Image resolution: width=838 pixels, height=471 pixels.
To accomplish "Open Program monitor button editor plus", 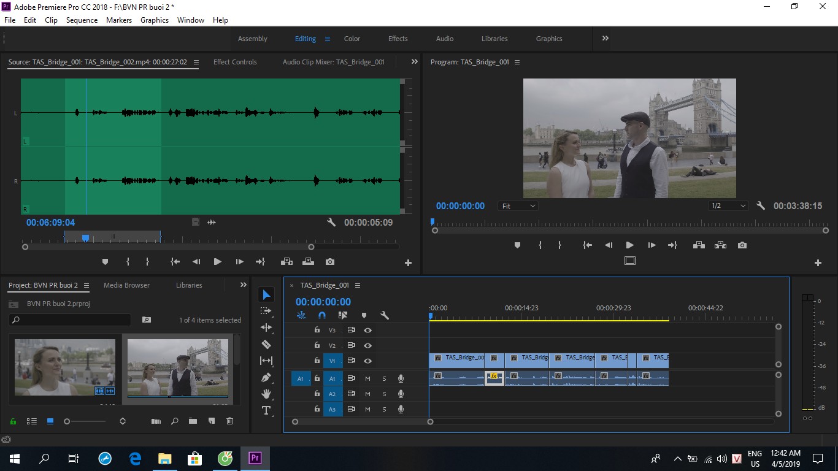I will tap(818, 262).
